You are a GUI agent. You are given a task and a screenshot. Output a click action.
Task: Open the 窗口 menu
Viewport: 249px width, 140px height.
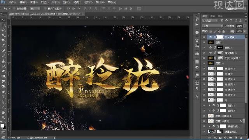coord(100,2)
